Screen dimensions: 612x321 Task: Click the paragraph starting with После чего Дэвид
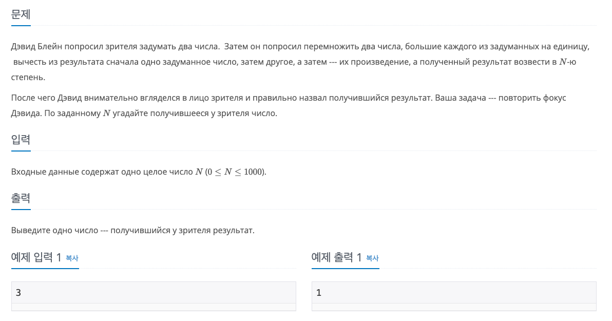[x=289, y=105]
